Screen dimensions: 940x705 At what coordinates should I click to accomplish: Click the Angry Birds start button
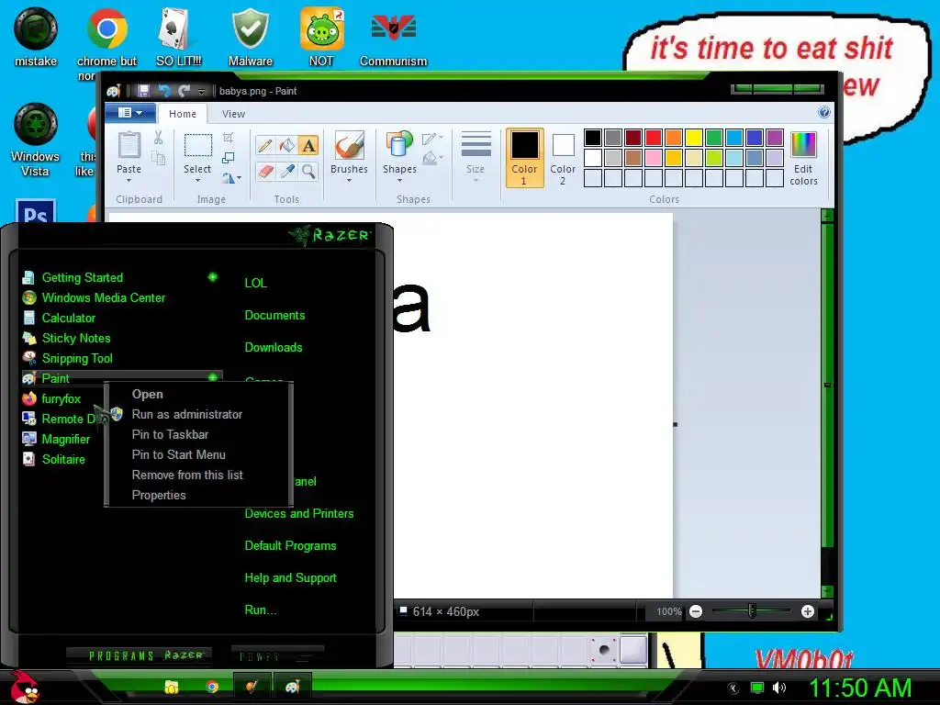(x=24, y=687)
